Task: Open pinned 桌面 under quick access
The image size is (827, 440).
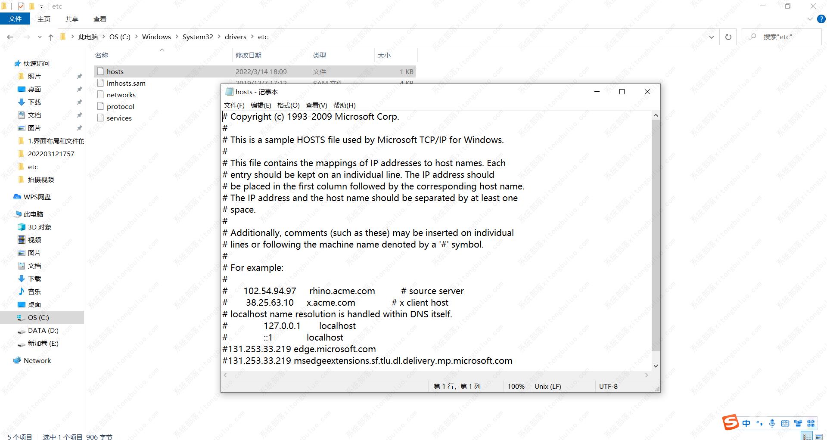Action: (x=34, y=89)
